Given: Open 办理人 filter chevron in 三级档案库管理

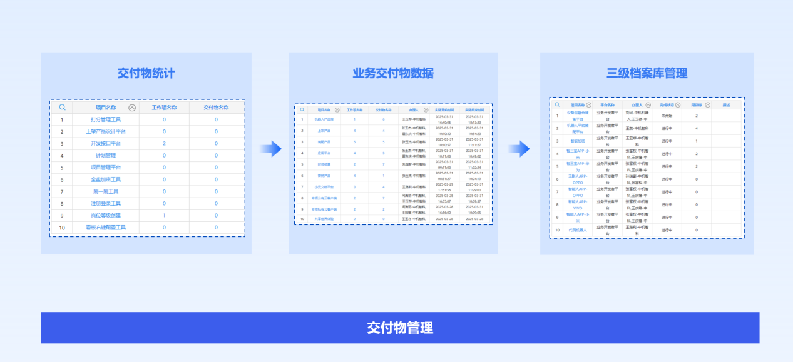Looking at the screenshot, I should tap(648, 105).
